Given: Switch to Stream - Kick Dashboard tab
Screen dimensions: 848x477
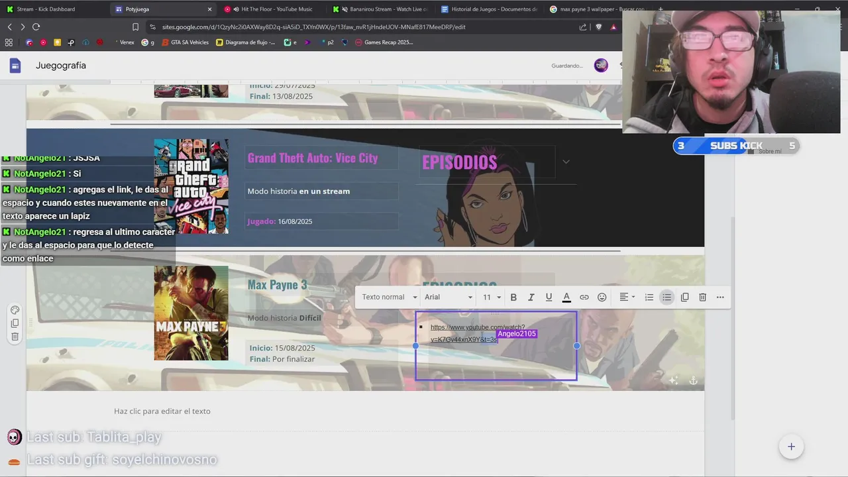Looking at the screenshot, I should [x=46, y=9].
